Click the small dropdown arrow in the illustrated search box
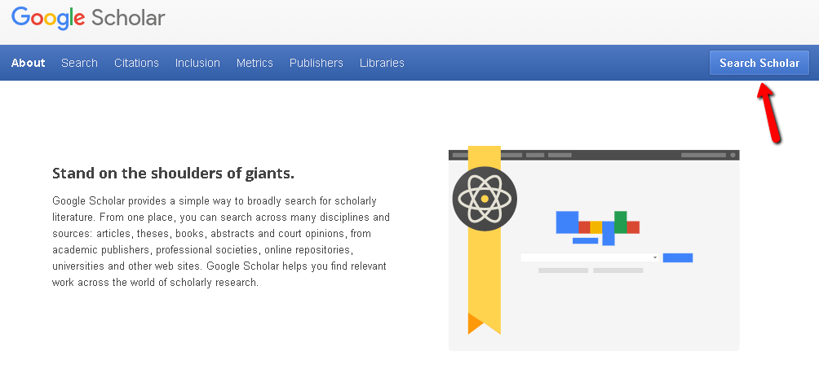This screenshot has width=819, height=387. pyautogui.click(x=654, y=257)
